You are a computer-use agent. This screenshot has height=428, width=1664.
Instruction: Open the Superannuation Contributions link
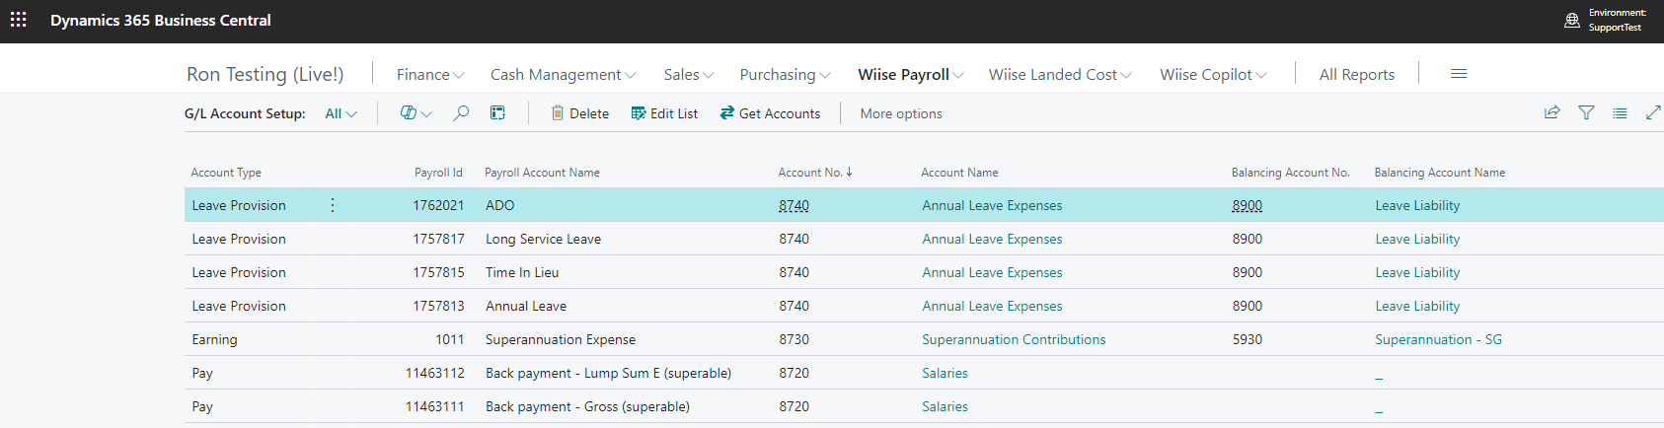click(x=1014, y=339)
